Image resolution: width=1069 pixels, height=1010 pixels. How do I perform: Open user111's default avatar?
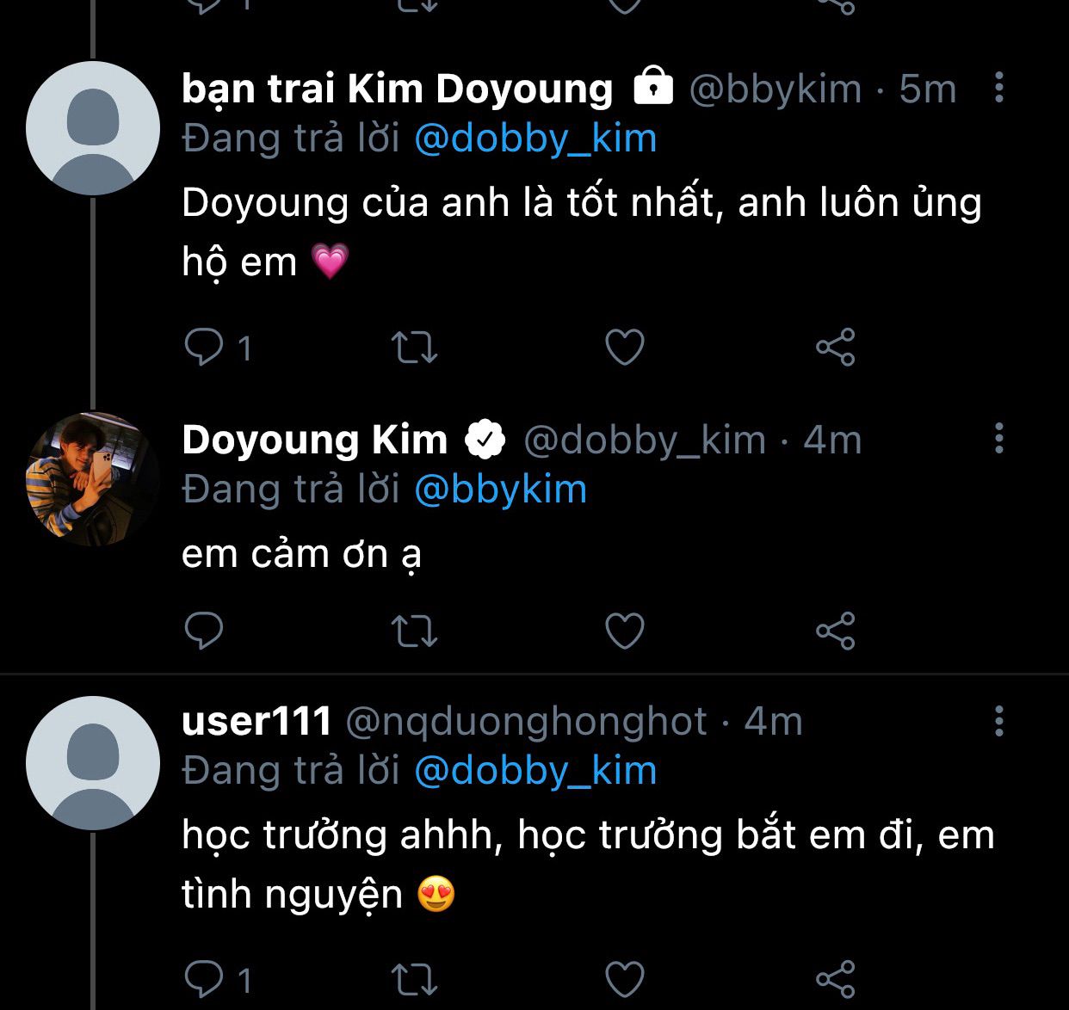pos(92,763)
